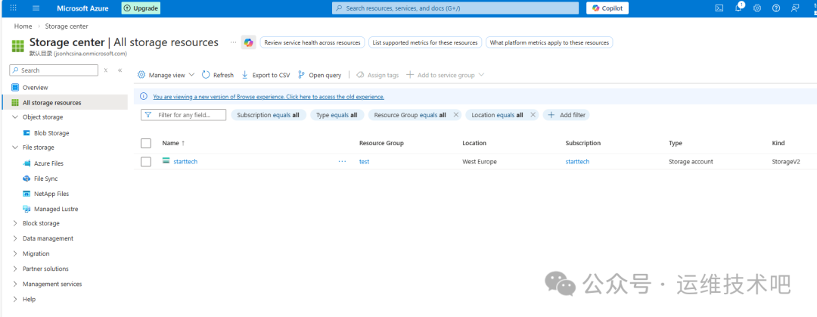The image size is (817, 317).
Task: Click What platform metrics apply suggestion
Action: (549, 43)
